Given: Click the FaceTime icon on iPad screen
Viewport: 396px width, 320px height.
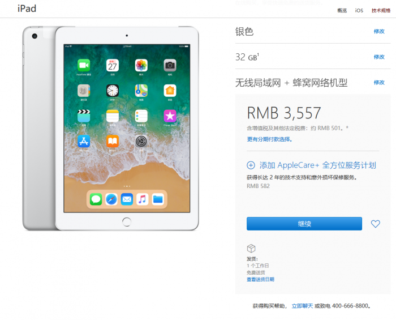Looking at the screenshot, I should (x=84, y=66).
